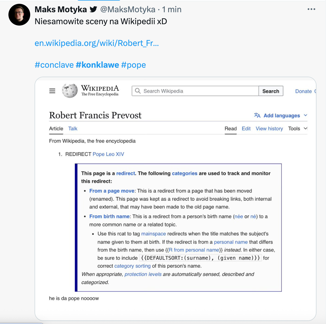Click the magnifying glass search icon
This screenshot has width=326, height=324.
[138, 91]
